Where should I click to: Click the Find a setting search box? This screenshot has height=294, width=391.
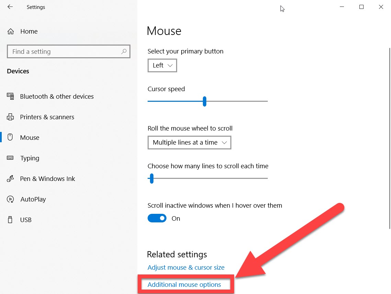click(69, 51)
